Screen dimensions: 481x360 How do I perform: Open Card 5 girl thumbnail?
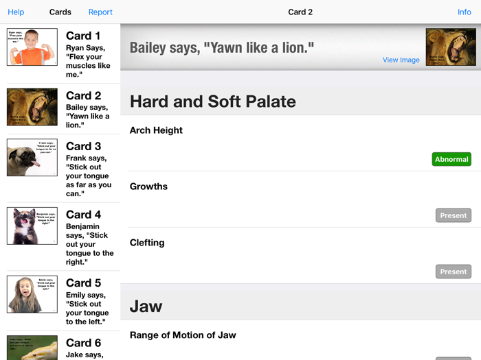pos(32,294)
